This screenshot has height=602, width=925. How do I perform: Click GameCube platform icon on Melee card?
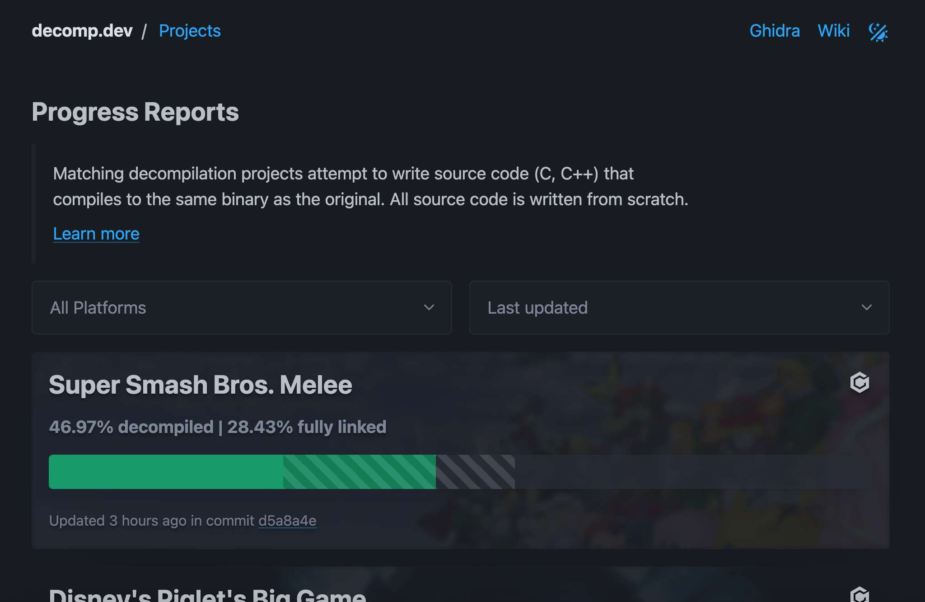click(x=860, y=383)
